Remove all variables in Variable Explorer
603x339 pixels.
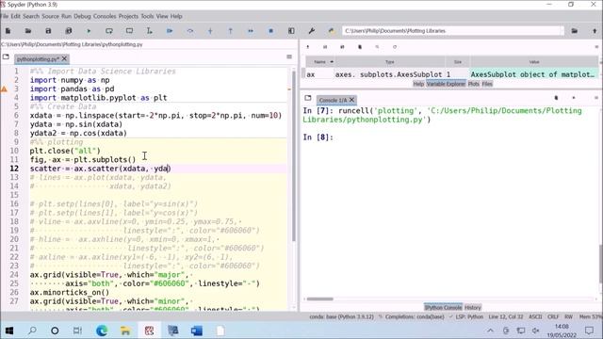point(360,47)
